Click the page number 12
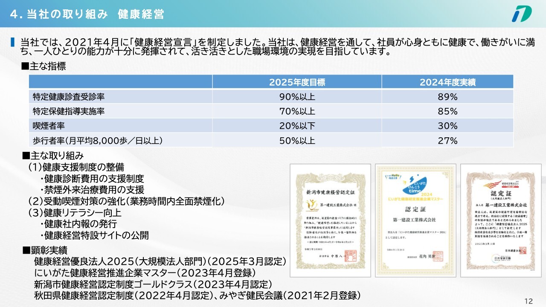The width and height of the screenshot is (546, 307). pyautogui.click(x=529, y=301)
